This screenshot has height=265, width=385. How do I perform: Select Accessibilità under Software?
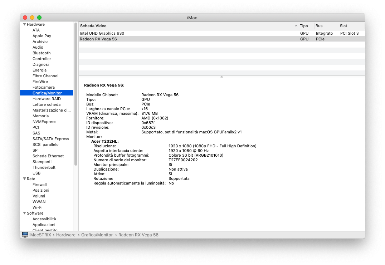tap(44, 219)
